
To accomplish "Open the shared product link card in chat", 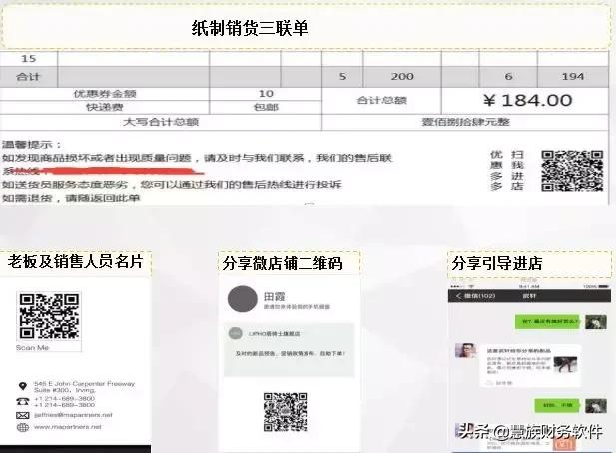I will click(x=530, y=366).
